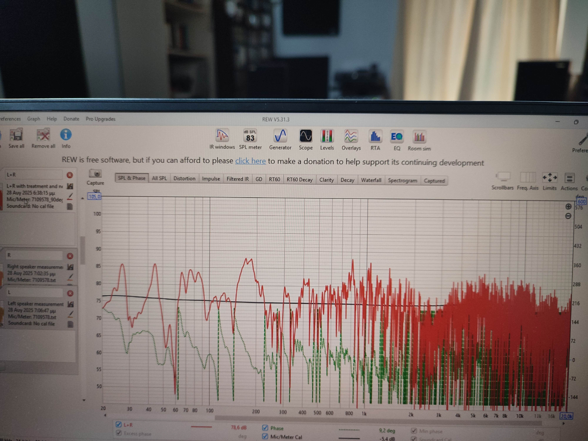Expand the Freq. Axis options
This screenshot has height=441, width=588.
coord(528,177)
